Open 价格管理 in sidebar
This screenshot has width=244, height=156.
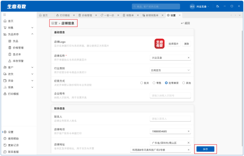pos(19,48)
